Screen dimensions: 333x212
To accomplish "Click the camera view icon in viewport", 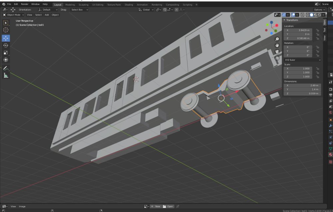I will point(277,52).
